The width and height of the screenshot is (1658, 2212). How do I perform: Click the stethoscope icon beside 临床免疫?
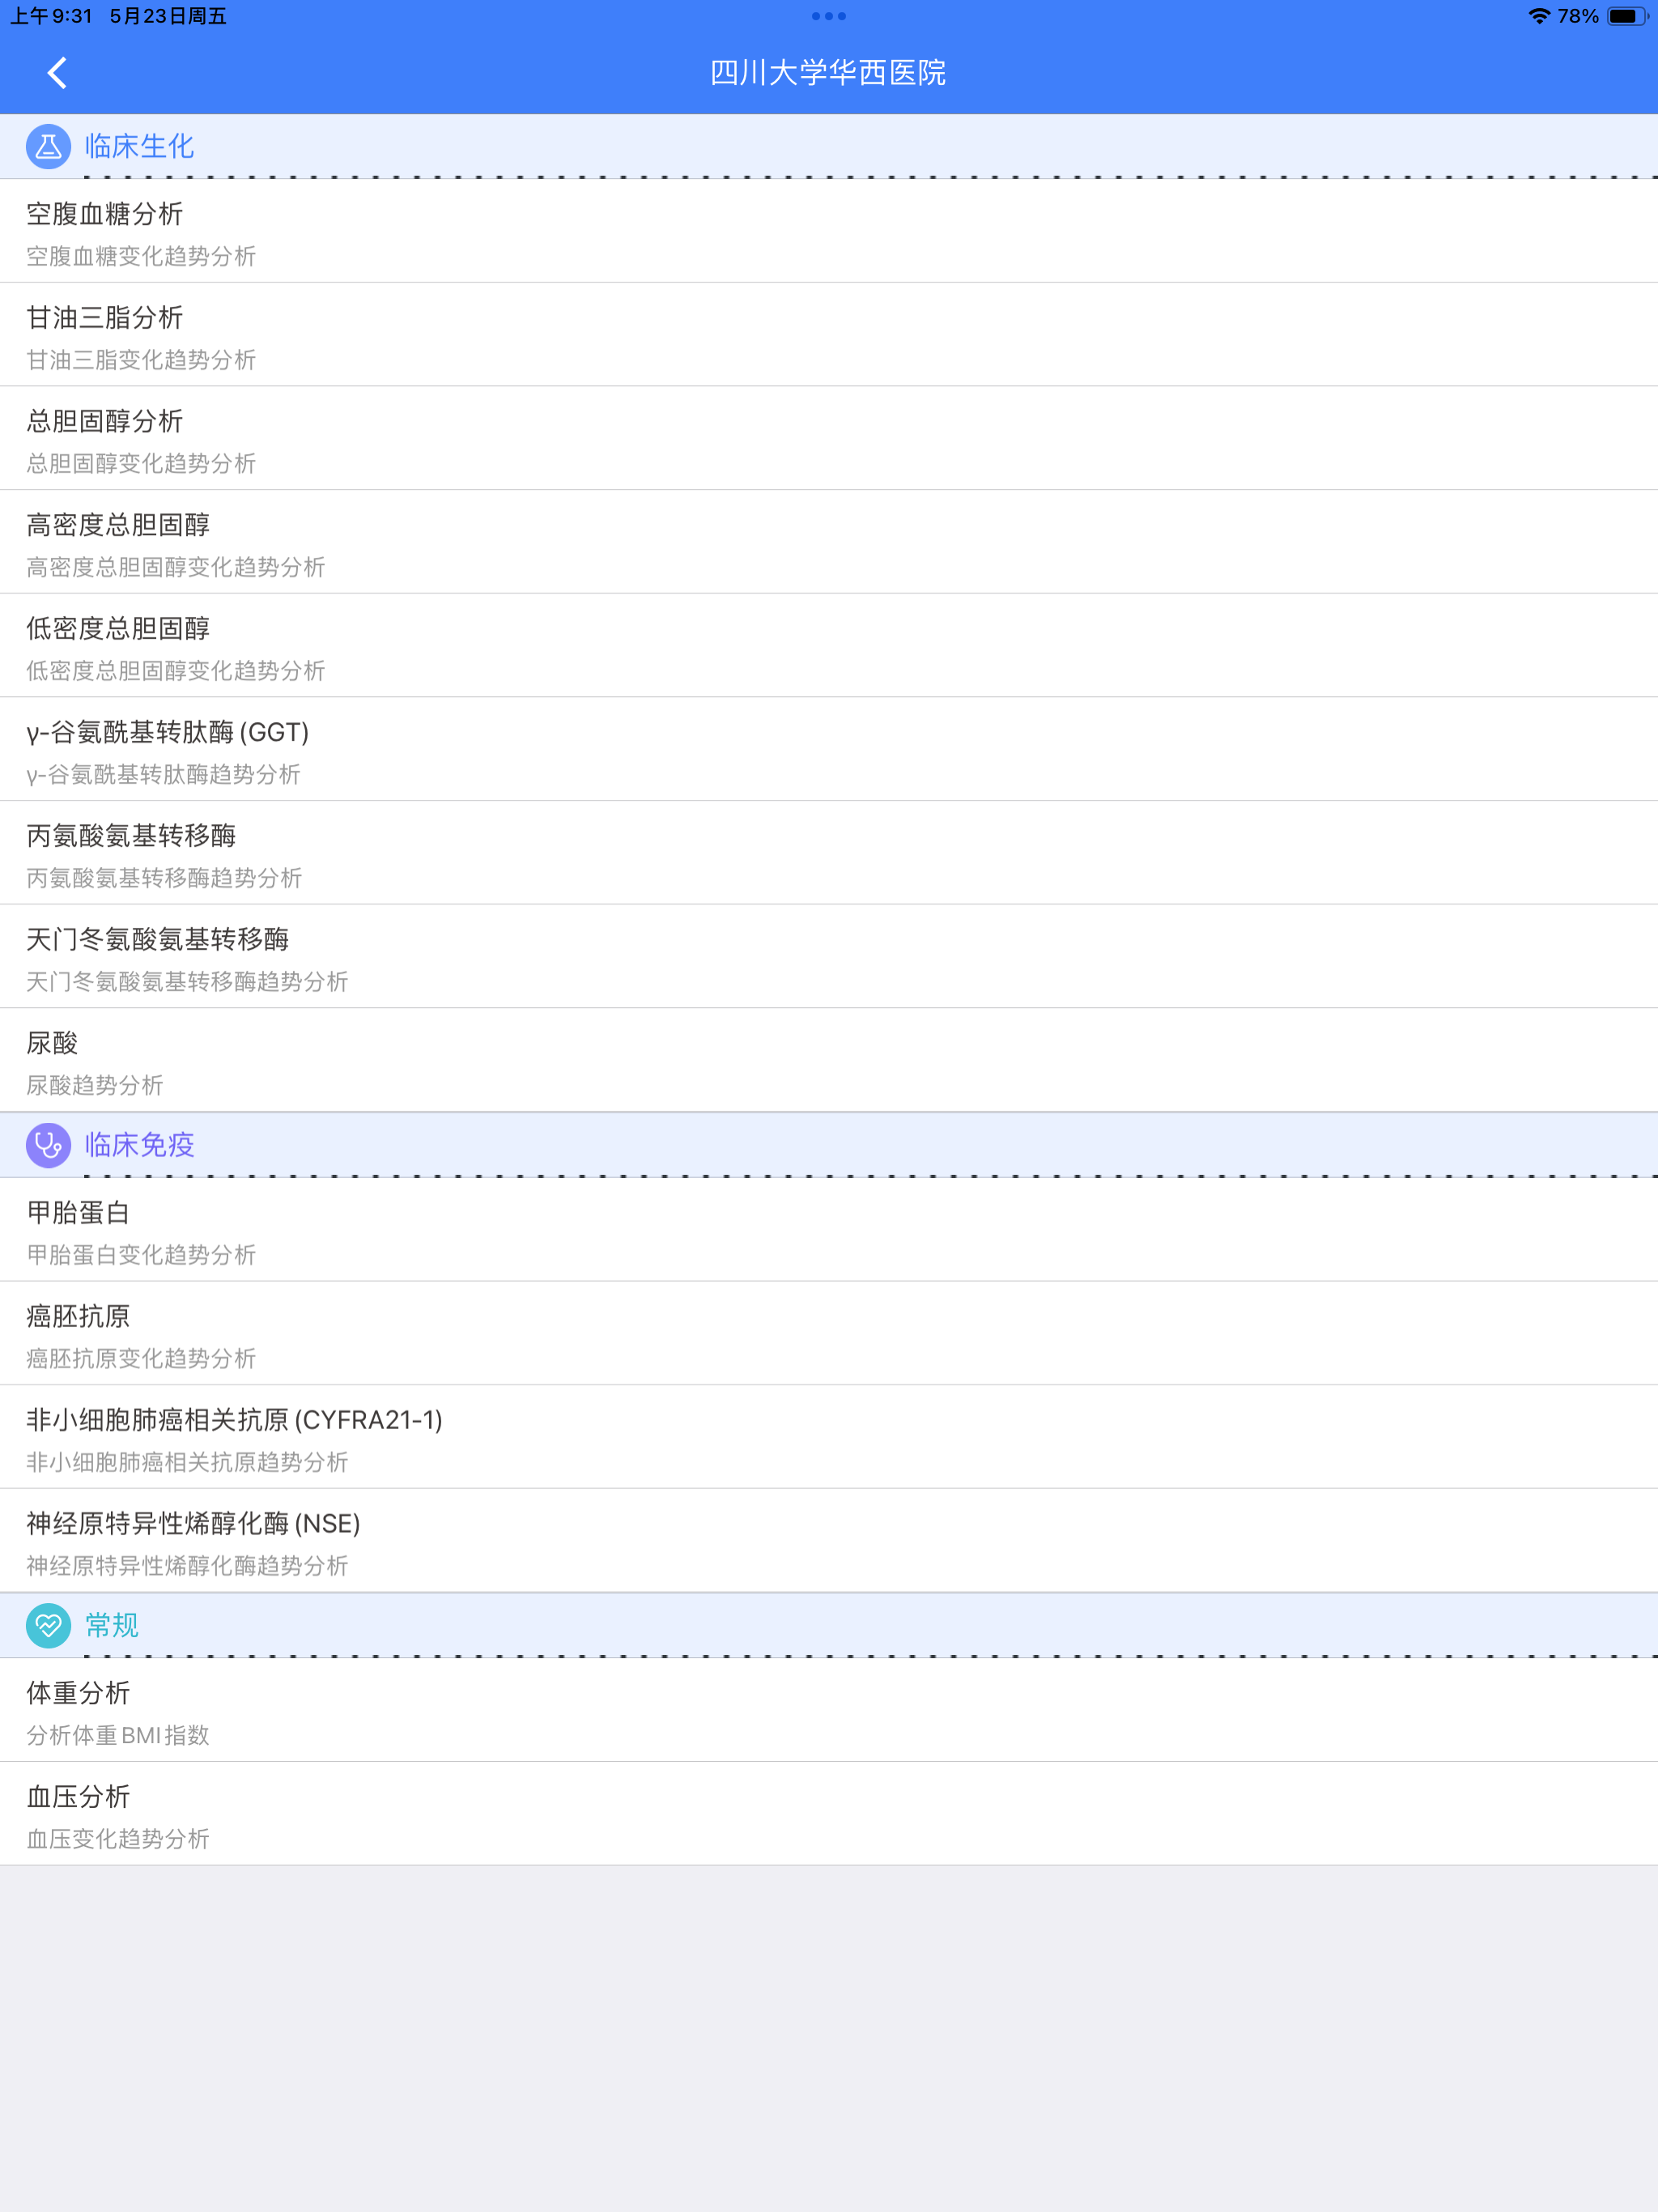coord(48,1145)
